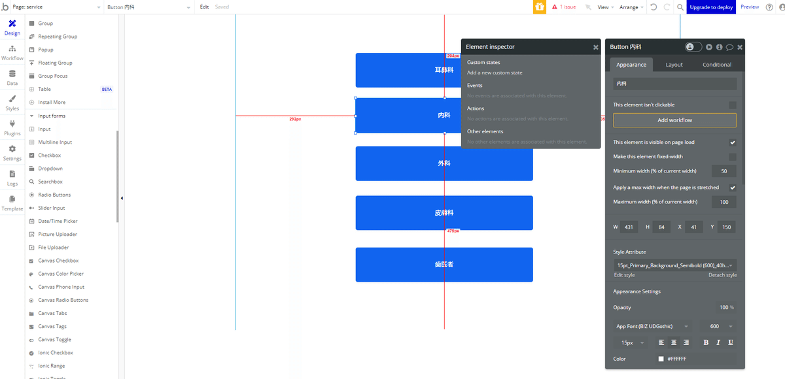Click the comment bubble icon in property editor
Image resolution: width=785 pixels, height=379 pixels.
coord(729,47)
